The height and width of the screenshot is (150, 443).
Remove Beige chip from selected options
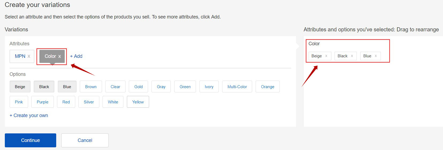pyautogui.click(x=326, y=56)
